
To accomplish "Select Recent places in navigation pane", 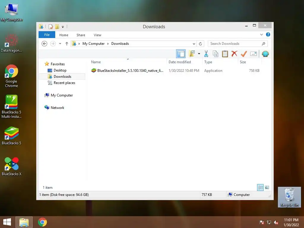I will (x=64, y=83).
